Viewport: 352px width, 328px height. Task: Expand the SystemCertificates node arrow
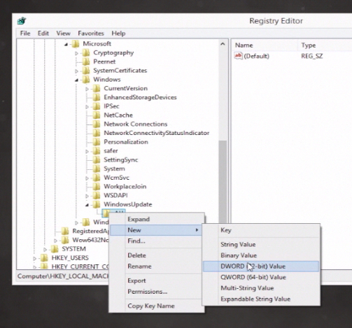point(76,71)
